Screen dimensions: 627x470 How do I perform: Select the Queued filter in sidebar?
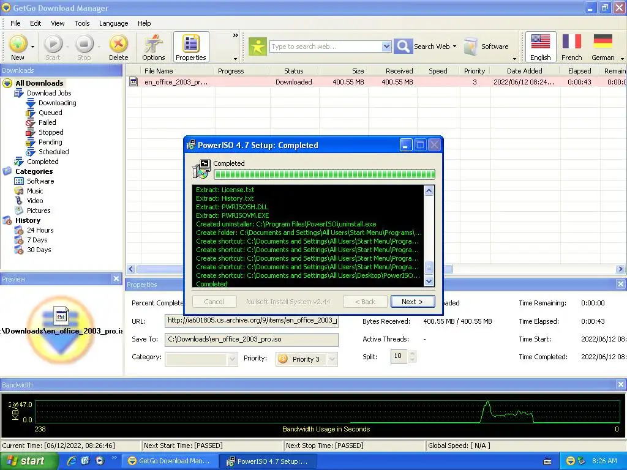[50, 113]
